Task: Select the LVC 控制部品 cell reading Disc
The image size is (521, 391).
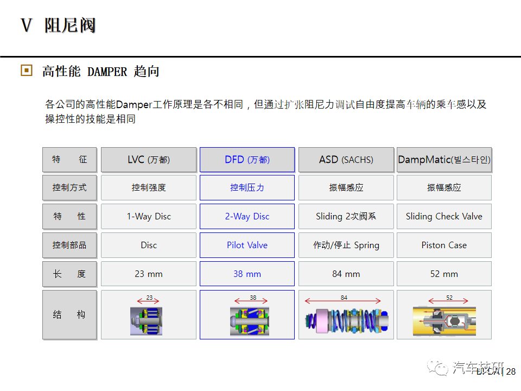Action: point(149,245)
